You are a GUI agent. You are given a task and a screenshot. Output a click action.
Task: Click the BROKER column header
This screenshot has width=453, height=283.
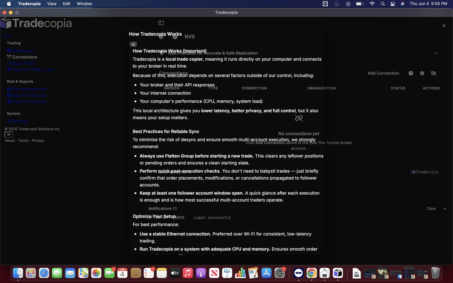coord(172,88)
